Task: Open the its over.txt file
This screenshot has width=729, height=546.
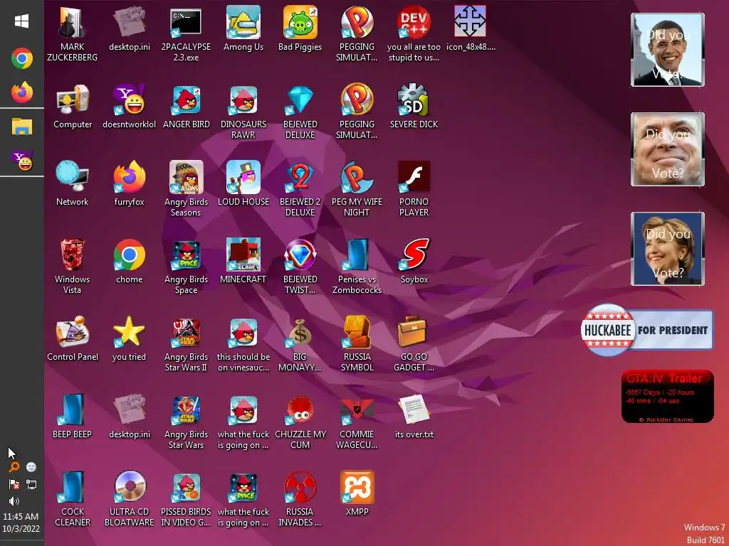Action: coord(414,416)
